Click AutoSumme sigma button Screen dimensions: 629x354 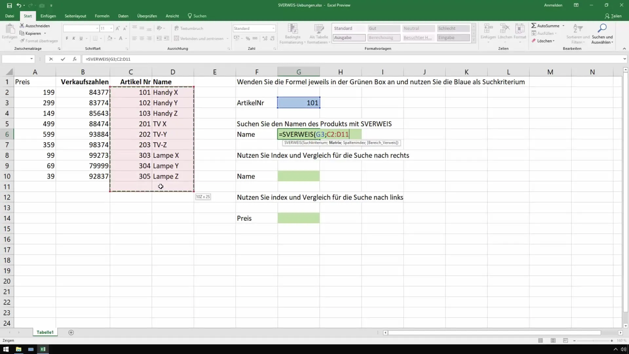click(x=545, y=26)
